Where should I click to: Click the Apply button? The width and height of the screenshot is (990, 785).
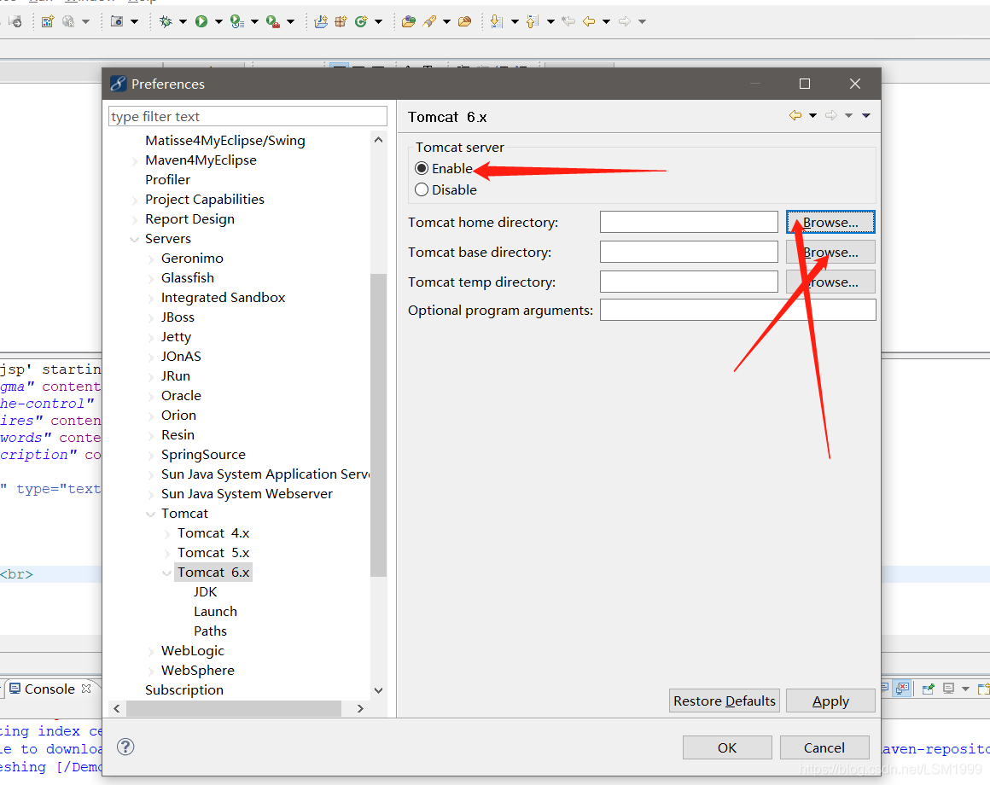[830, 701]
